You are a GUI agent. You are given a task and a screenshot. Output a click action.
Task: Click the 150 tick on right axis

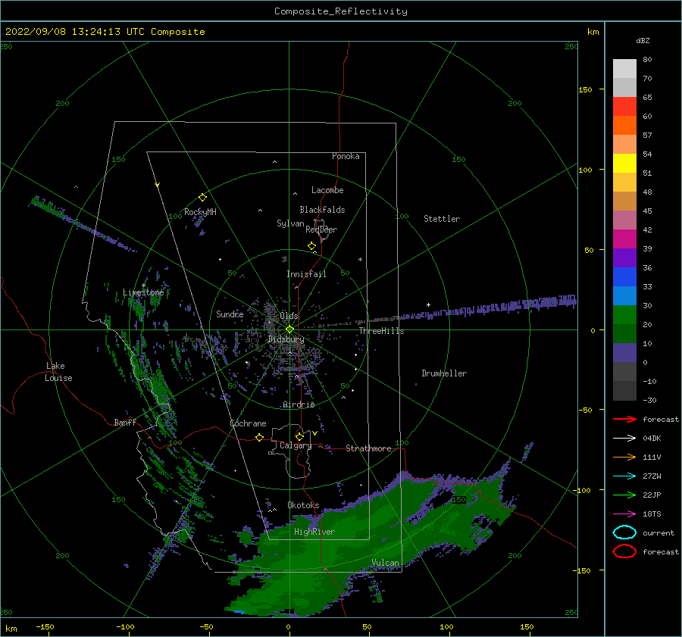click(x=586, y=89)
